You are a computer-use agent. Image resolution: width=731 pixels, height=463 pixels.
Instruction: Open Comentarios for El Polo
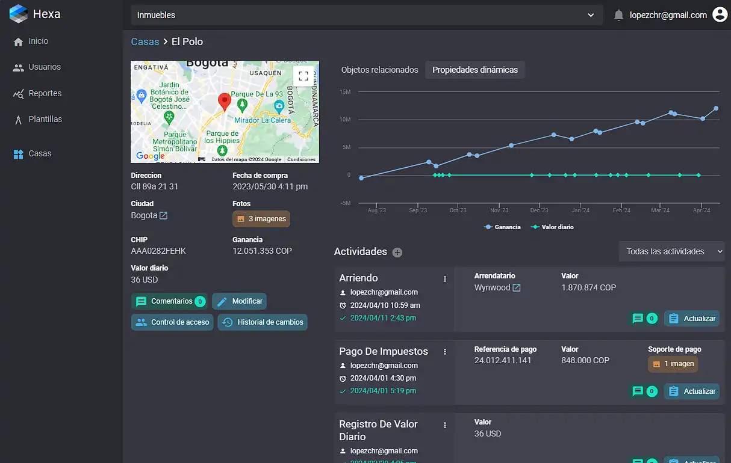[169, 301]
